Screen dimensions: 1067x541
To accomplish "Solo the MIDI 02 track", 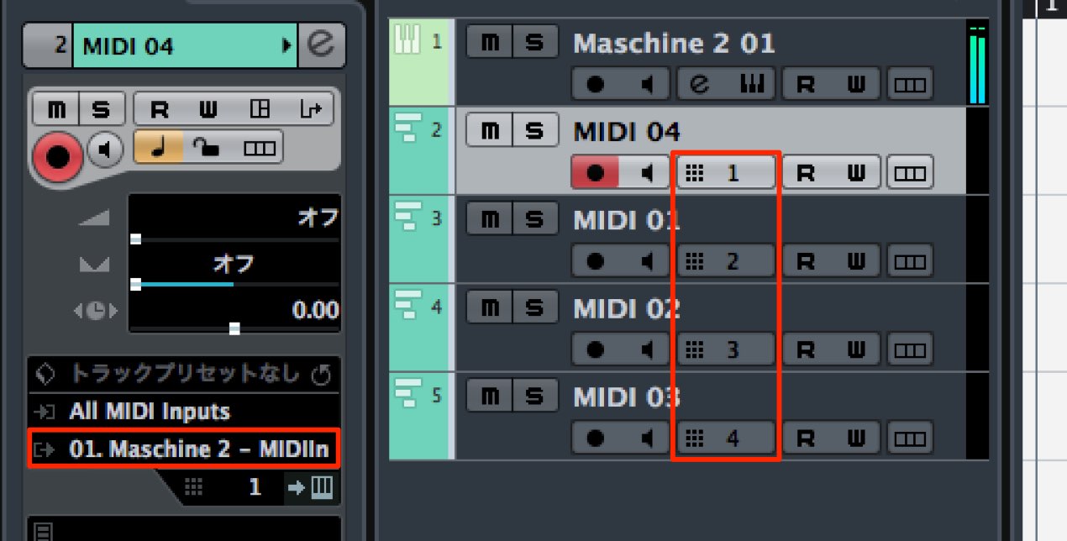I will pyautogui.click(x=534, y=307).
